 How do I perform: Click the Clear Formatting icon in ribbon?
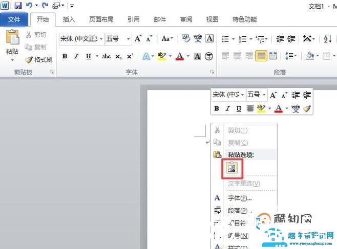coord(186,39)
